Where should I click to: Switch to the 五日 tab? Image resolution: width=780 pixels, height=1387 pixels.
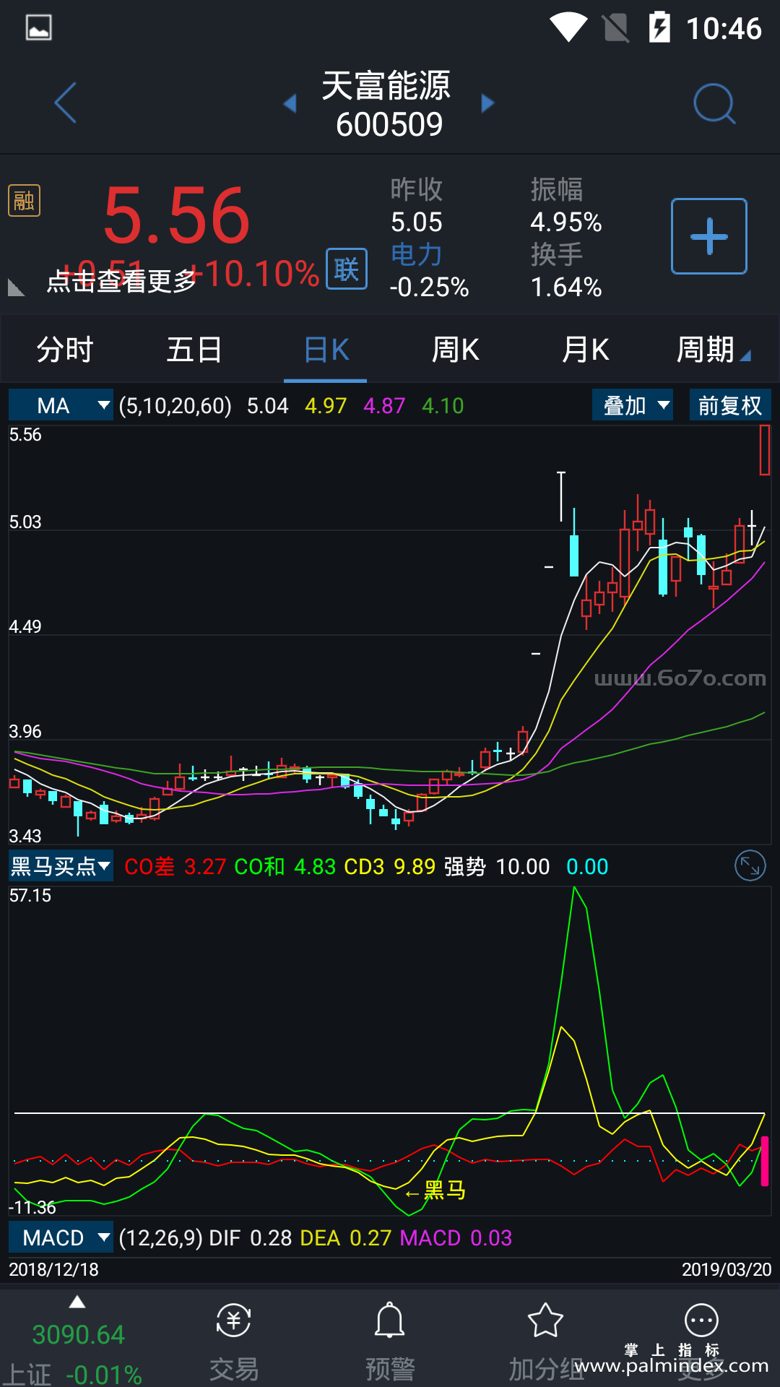194,350
